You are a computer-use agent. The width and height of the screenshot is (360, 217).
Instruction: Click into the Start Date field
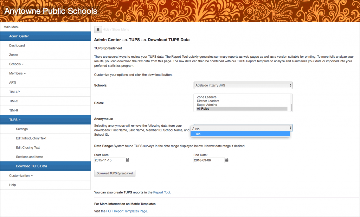click(110, 160)
